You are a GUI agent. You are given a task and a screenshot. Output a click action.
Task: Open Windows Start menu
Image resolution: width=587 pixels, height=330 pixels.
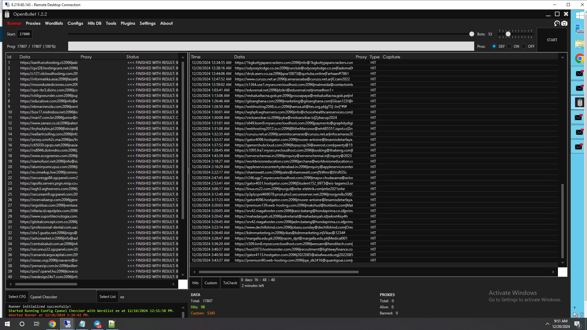[x=7, y=324]
